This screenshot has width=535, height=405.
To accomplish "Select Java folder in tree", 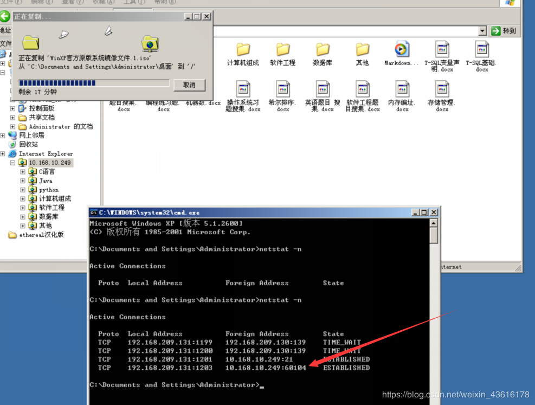I will tap(46, 181).
